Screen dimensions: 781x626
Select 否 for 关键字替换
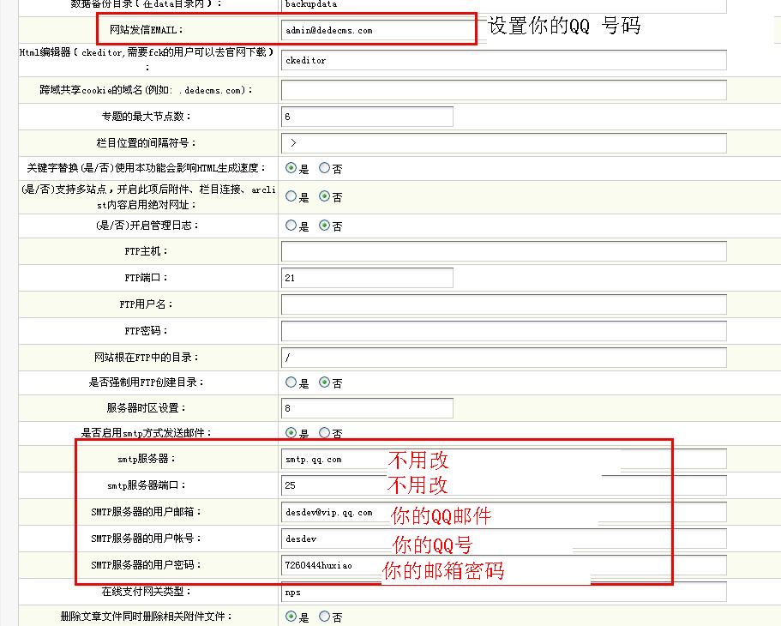324,169
